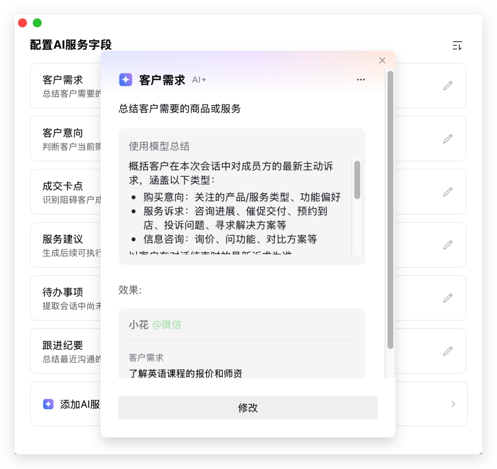This screenshot has width=497, height=469.
Task: Click the 服务诉求 bullet line
Action: [x=235, y=218]
